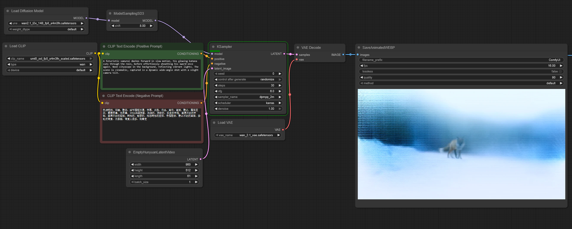
Task: Click the positive input socket on KSampler
Action: (212, 59)
